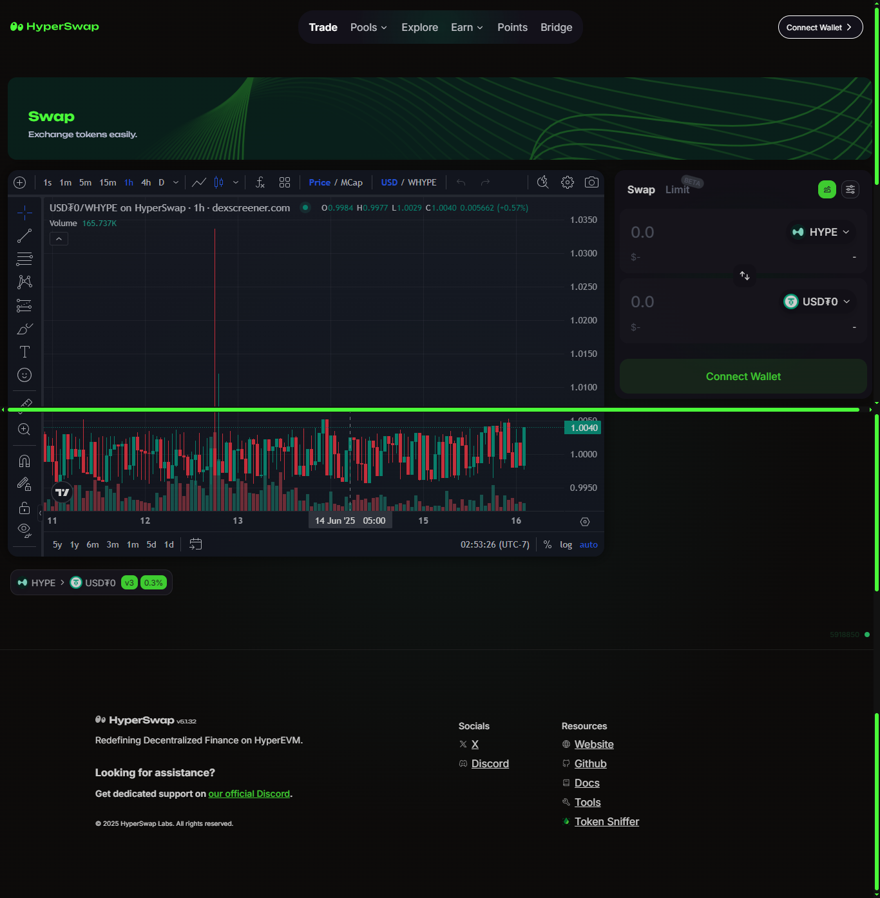Switch chart interval to 15m
This screenshot has width=880, height=898.
108,182
